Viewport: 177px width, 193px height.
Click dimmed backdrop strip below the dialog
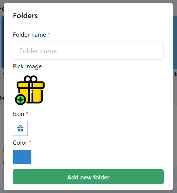point(88,192)
